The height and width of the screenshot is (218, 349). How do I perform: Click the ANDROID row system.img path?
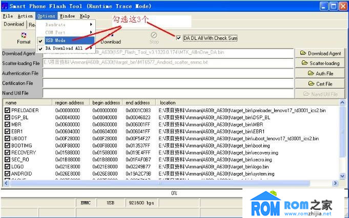pyautogui.click(x=216, y=173)
